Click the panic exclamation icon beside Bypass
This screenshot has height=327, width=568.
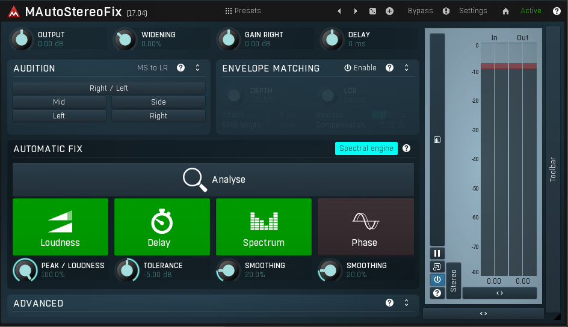(x=446, y=11)
